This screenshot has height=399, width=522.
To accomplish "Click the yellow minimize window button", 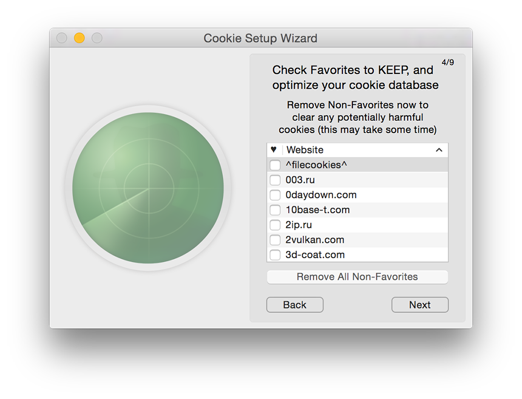I will tap(79, 38).
